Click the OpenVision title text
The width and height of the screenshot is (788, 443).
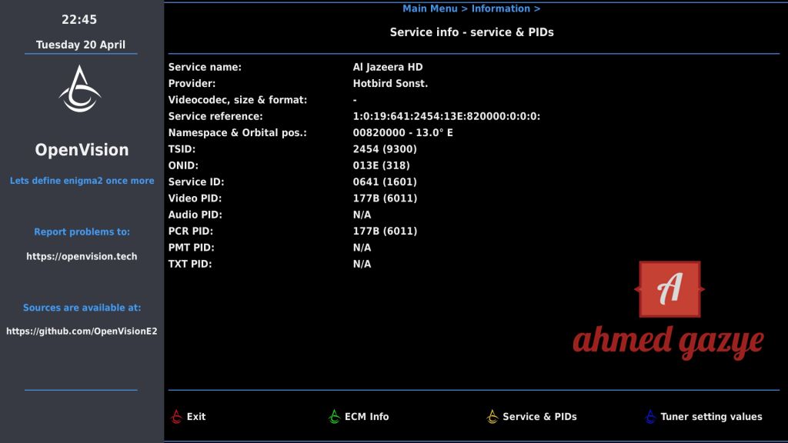point(82,150)
